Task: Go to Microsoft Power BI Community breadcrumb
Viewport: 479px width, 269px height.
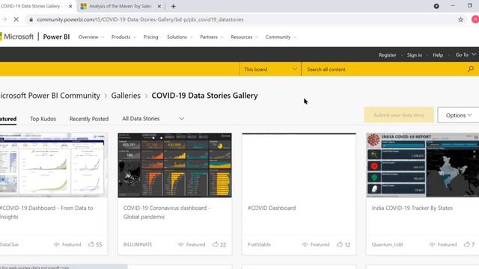Action: tap(50, 96)
